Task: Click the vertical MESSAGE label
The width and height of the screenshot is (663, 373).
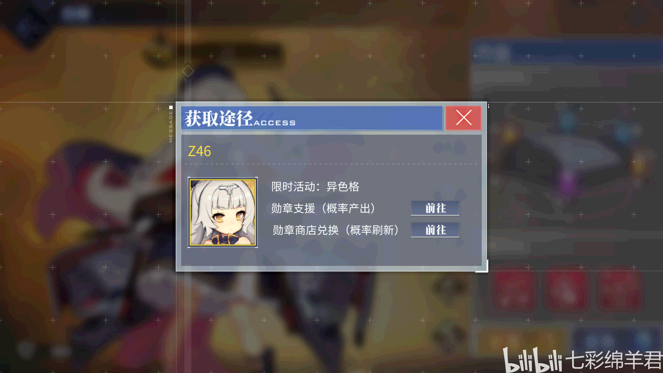Action: click(x=171, y=126)
